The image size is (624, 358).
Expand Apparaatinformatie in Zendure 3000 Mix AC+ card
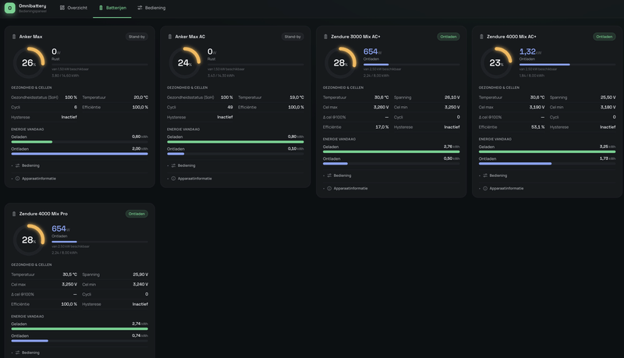pyautogui.click(x=392, y=189)
